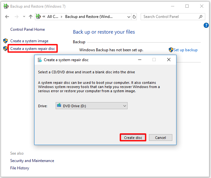This screenshot has width=211, height=178.
Task: Click the address bar Control Panel icon
Action: (x=38, y=17)
